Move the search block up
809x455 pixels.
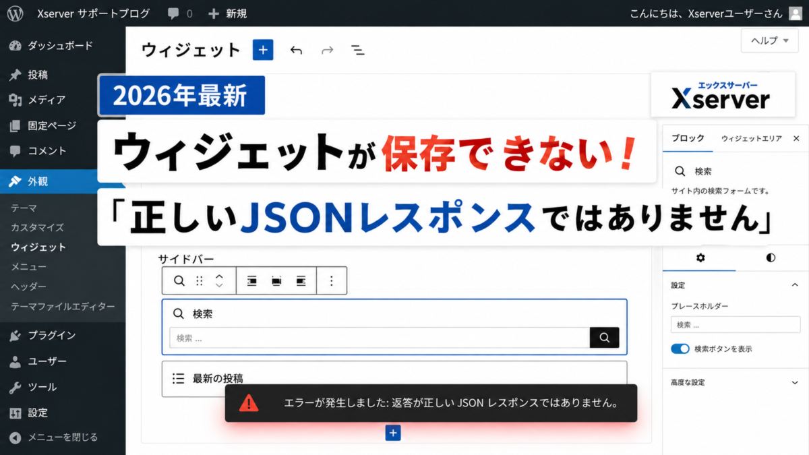tap(219, 276)
